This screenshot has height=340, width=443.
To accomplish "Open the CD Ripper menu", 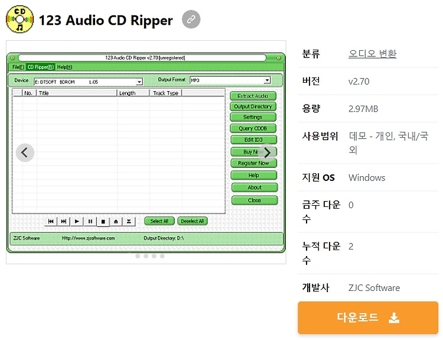I will coord(40,67).
